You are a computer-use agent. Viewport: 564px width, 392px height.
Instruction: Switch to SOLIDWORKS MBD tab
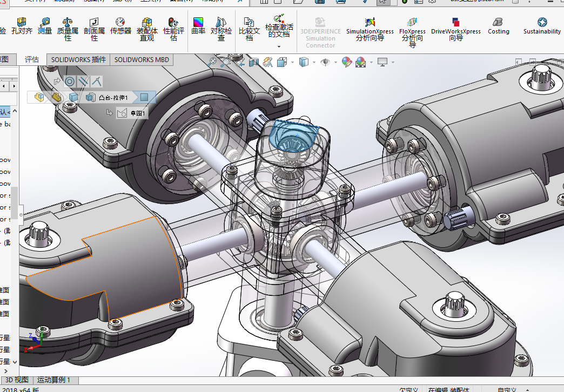(x=142, y=59)
